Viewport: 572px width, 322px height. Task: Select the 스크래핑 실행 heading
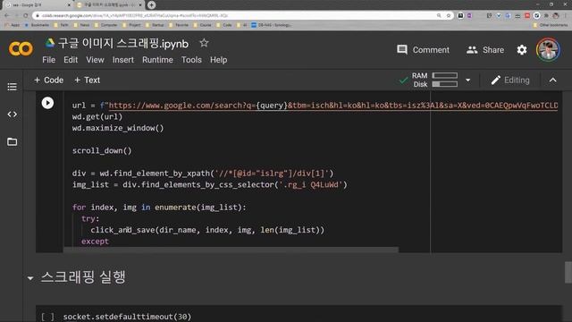[83, 276]
